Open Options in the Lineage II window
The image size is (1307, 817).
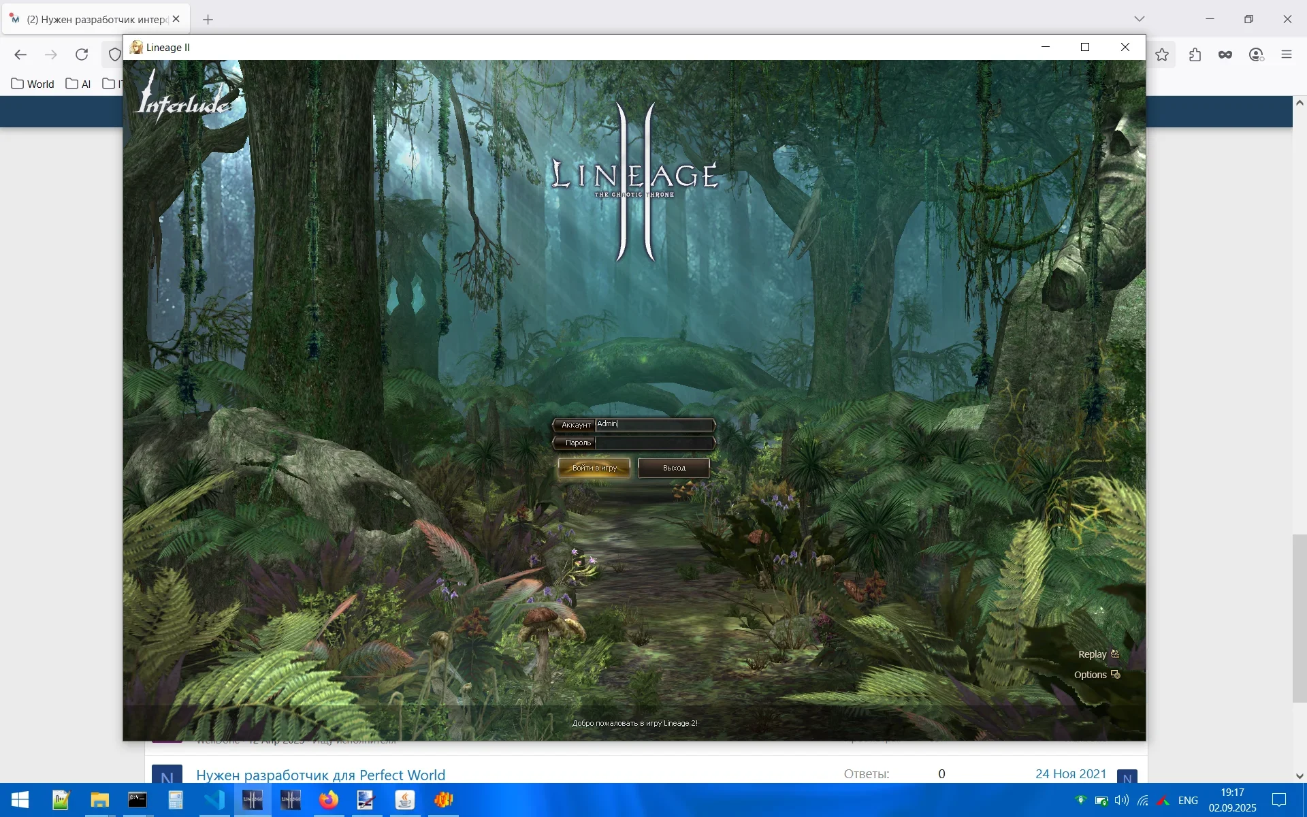coord(1090,675)
